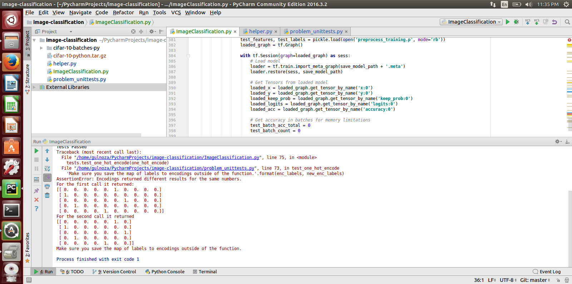Click restore layout icon in Run panel
The height and width of the screenshot is (284, 572).
pyautogui.click(x=36, y=180)
